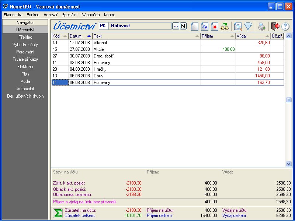Click the filter funnel icon
295x221 pixels.
tap(249, 27)
